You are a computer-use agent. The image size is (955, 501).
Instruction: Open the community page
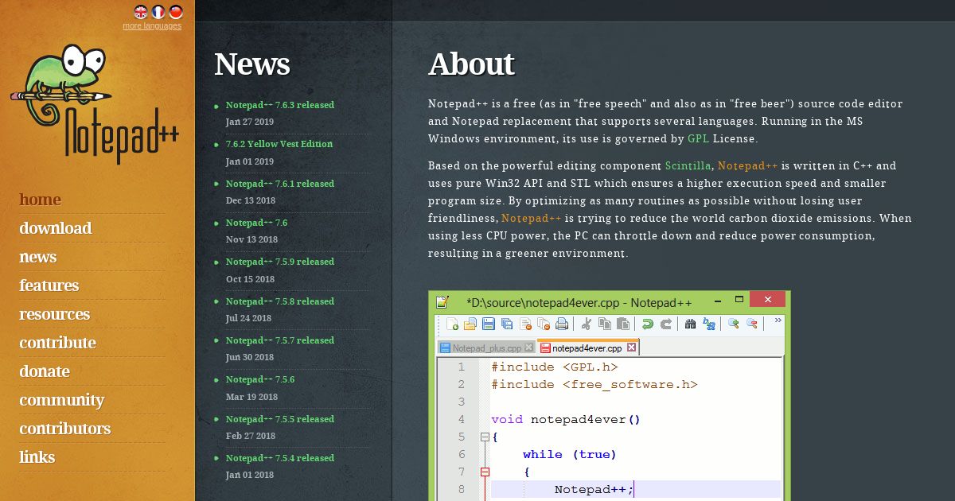(x=62, y=400)
